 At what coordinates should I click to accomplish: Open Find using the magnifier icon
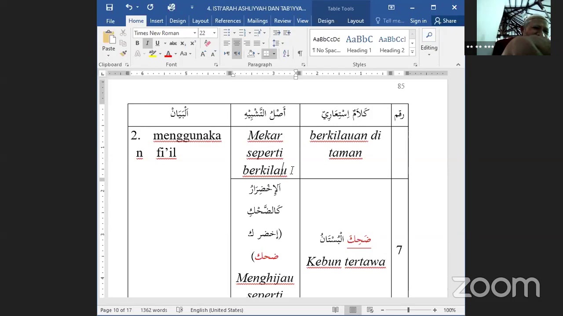429,35
